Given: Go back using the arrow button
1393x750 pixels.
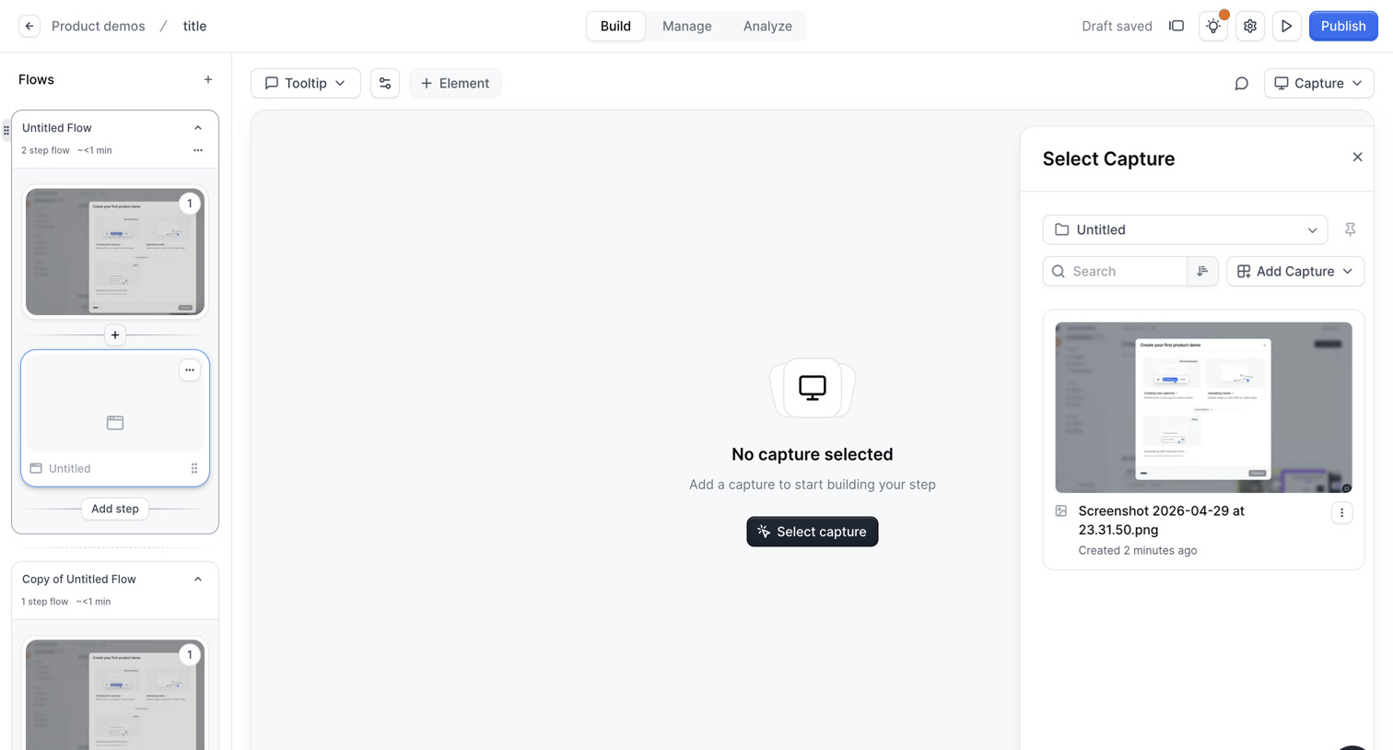Looking at the screenshot, I should pos(29,26).
